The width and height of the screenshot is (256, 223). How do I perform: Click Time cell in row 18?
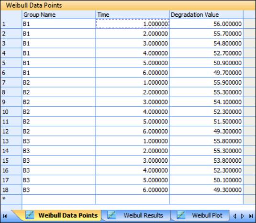(133, 190)
